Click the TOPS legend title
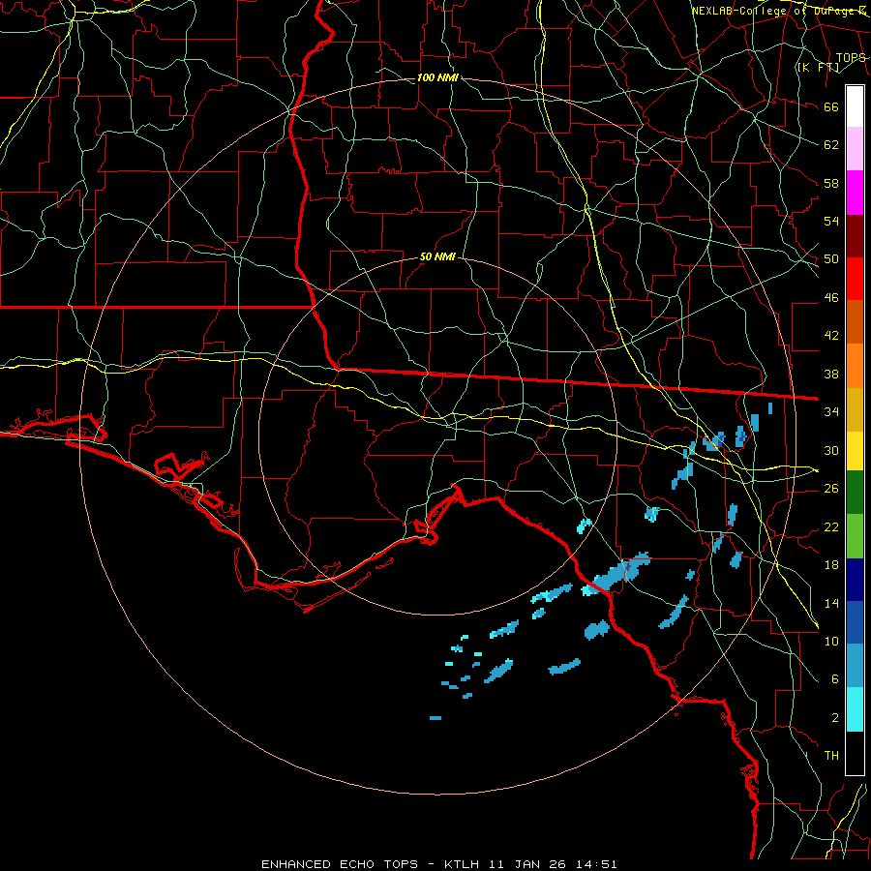871x871 pixels. [851, 58]
